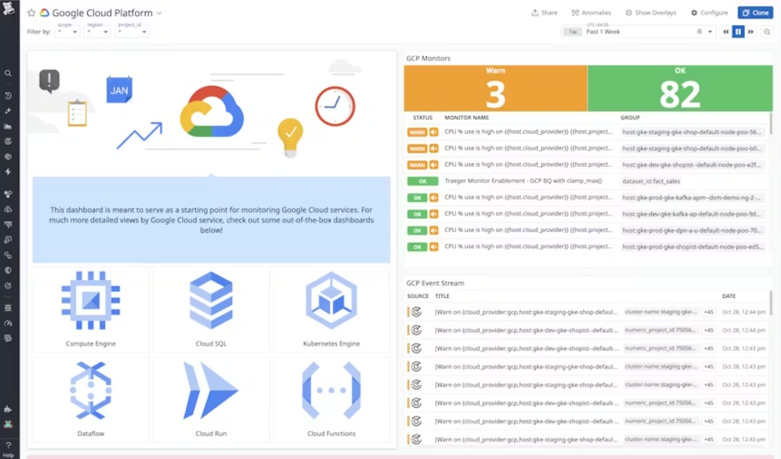Click the Share button

click(x=545, y=12)
